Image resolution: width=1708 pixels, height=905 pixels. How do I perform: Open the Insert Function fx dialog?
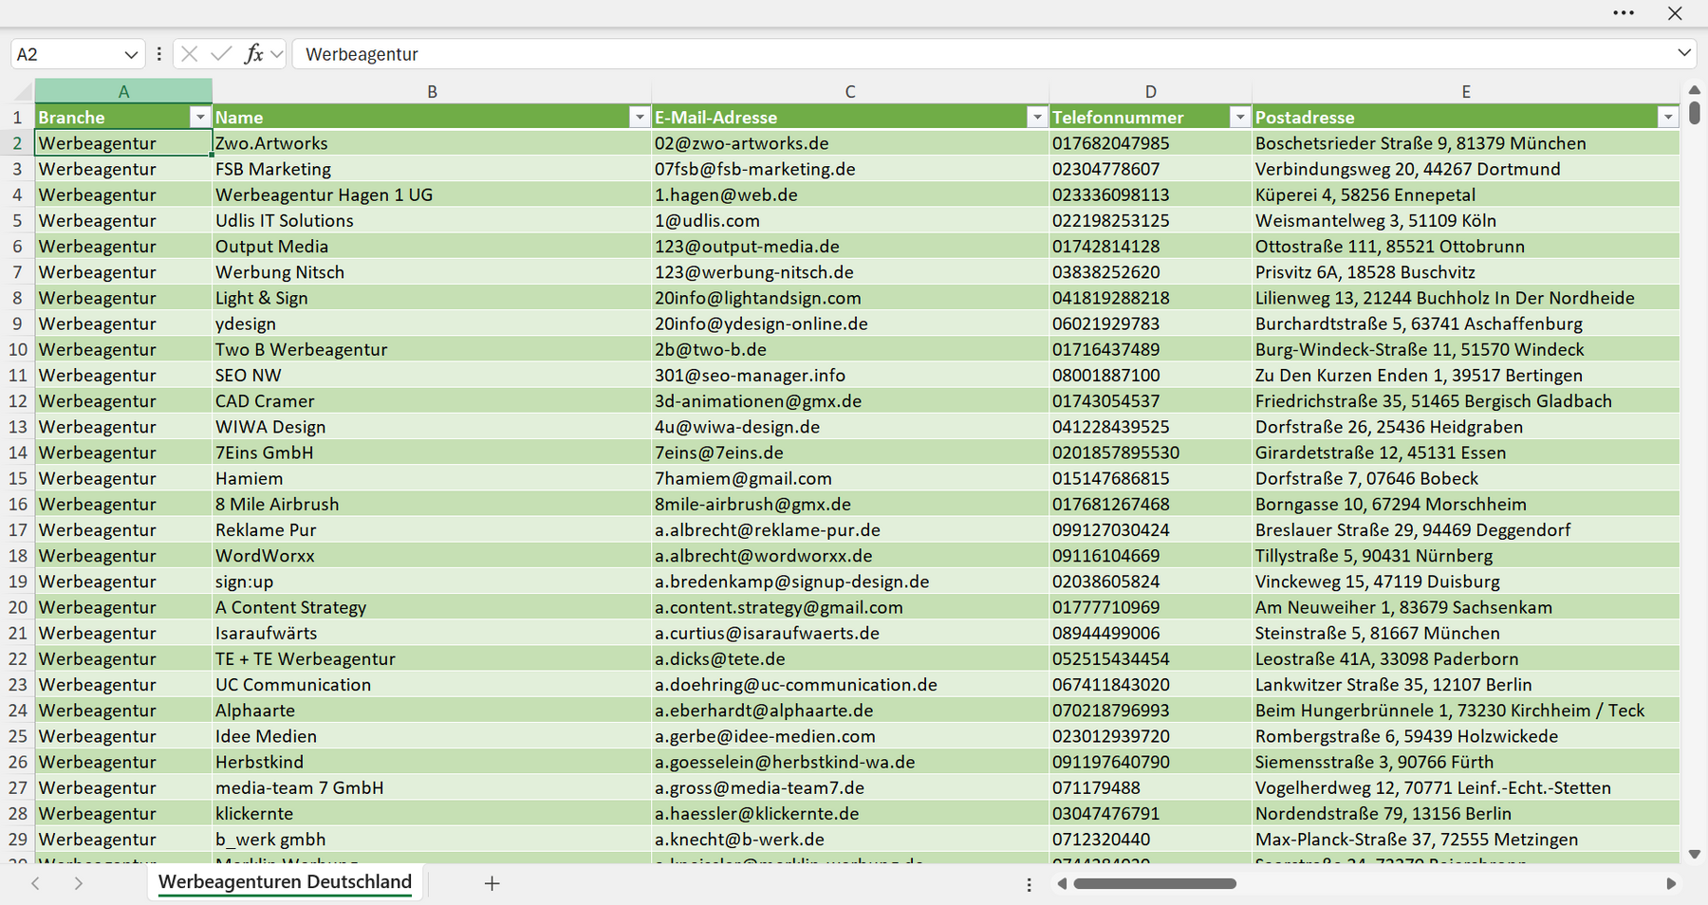pos(253,54)
